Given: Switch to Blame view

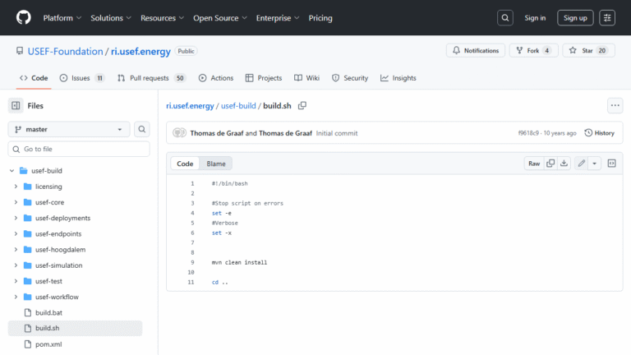Looking at the screenshot, I should pyautogui.click(x=215, y=164).
